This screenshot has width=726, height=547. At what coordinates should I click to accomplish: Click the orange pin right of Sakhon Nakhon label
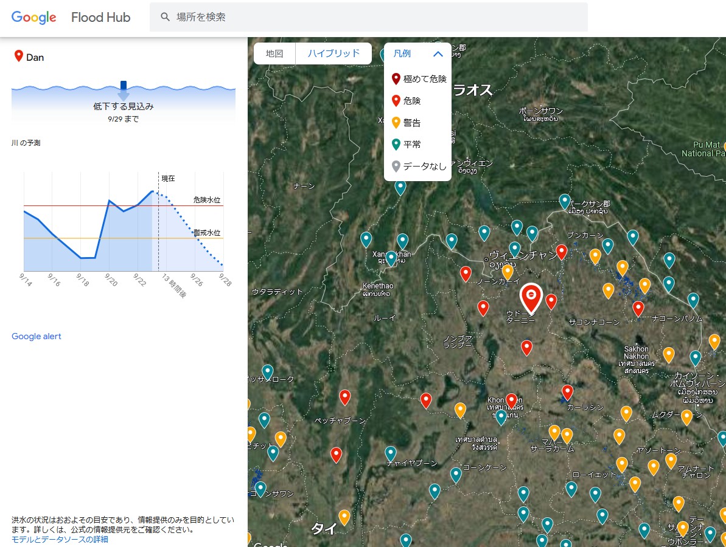tap(669, 355)
